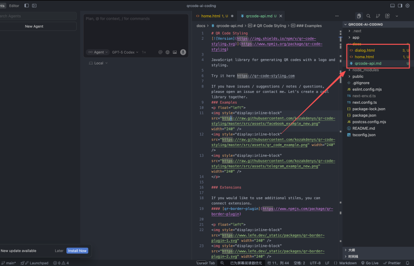The image size is (414, 266).
Task: Open the Extensions view icon
Action: tap(387, 16)
